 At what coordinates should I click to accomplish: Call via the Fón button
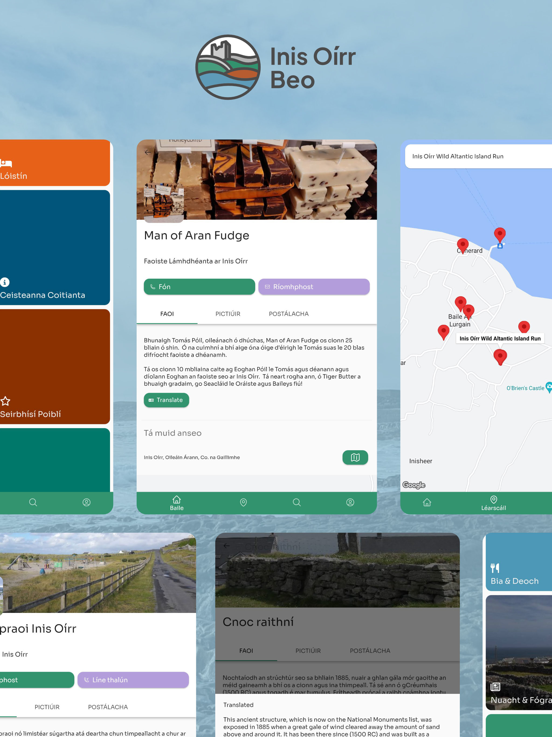point(199,286)
